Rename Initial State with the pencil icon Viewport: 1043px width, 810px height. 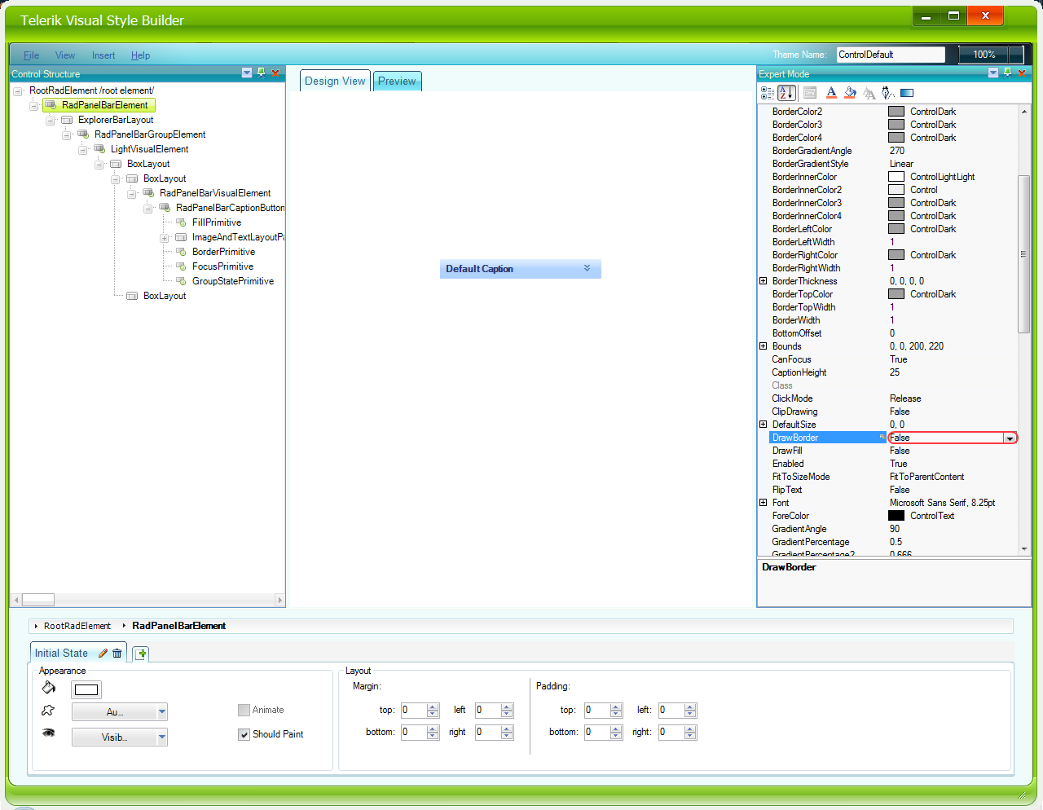(103, 653)
